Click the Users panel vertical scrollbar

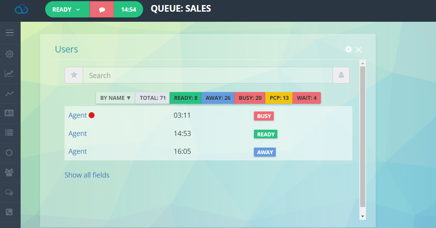[362, 136]
